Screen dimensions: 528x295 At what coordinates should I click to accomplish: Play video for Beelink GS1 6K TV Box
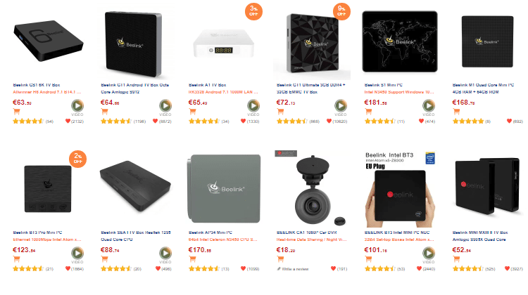tap(77, 106)
